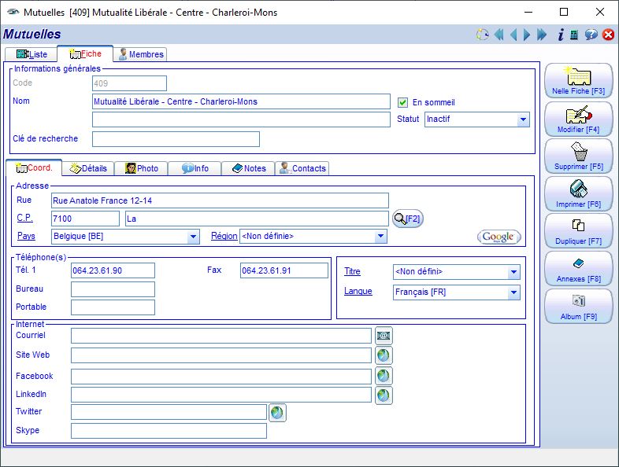Open the Membres tab
The width and height of the screenshot is (619, 467).
coord(141,54)
